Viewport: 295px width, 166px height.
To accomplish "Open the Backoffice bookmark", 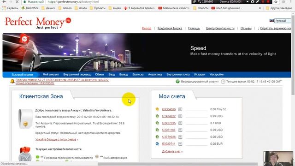I will (x=30, y=8).
